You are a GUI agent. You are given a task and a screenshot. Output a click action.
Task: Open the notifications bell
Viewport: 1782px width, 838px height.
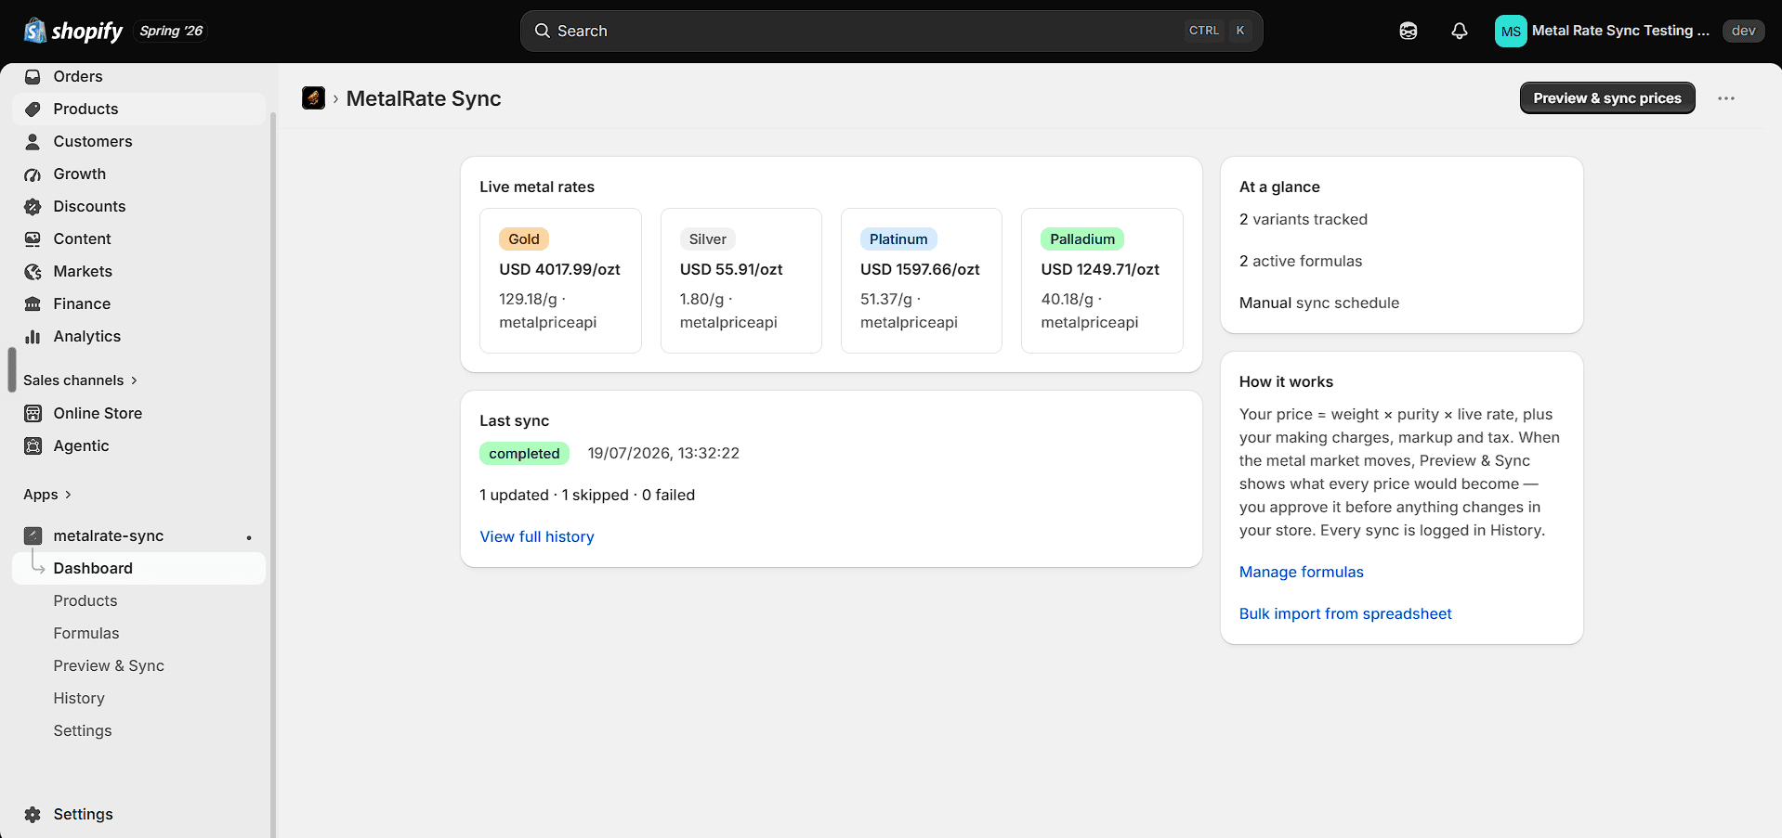click(1460, 31)
